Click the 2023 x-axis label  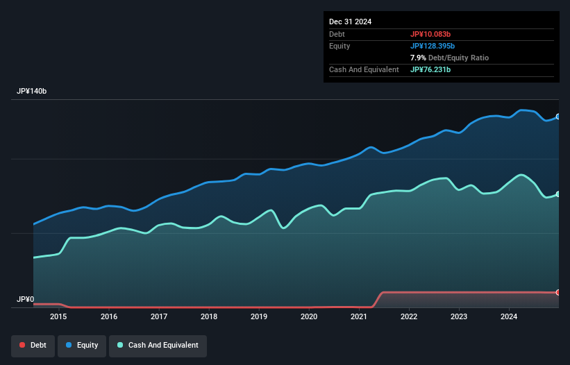[x=459, y=316]
